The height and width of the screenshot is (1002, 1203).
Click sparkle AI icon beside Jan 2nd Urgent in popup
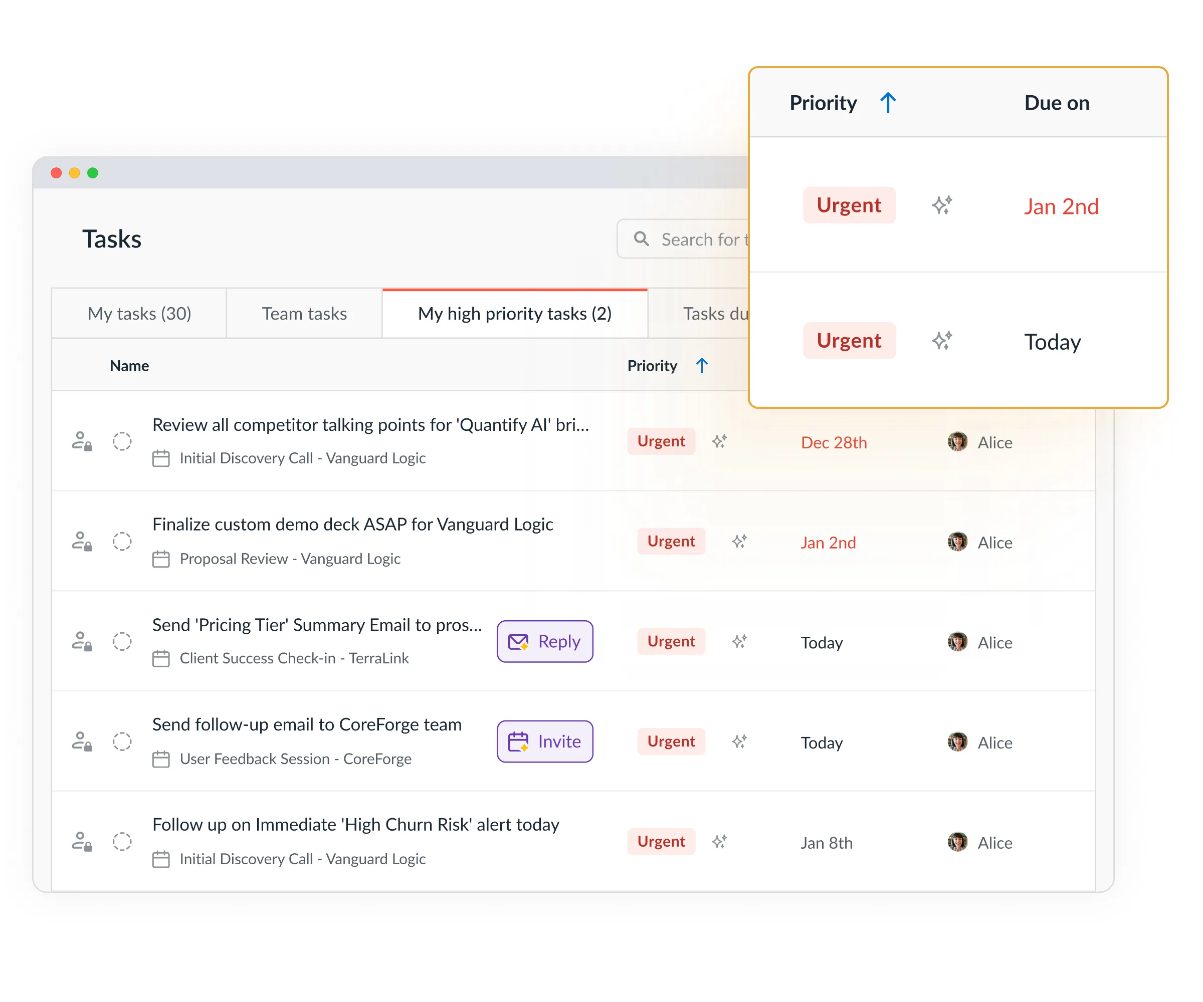pos(942,205)
